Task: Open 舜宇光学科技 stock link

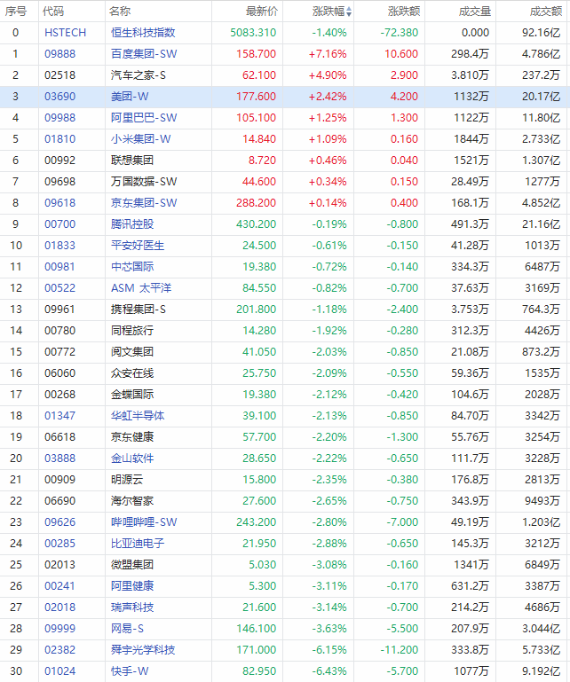Action: [143, 651]
